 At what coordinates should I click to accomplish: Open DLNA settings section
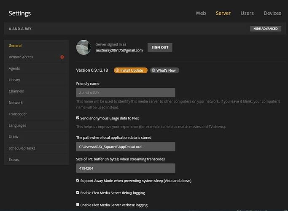pos(36,137)
